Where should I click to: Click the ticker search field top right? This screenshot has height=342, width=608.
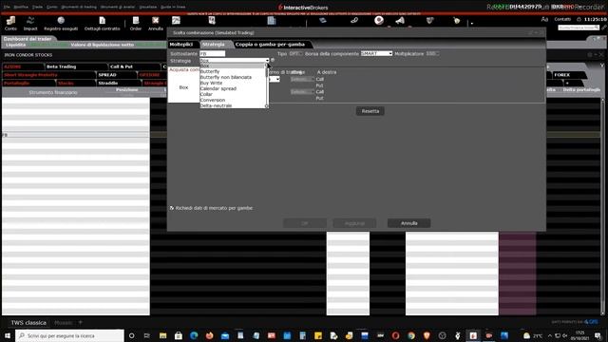coord(579,28)
